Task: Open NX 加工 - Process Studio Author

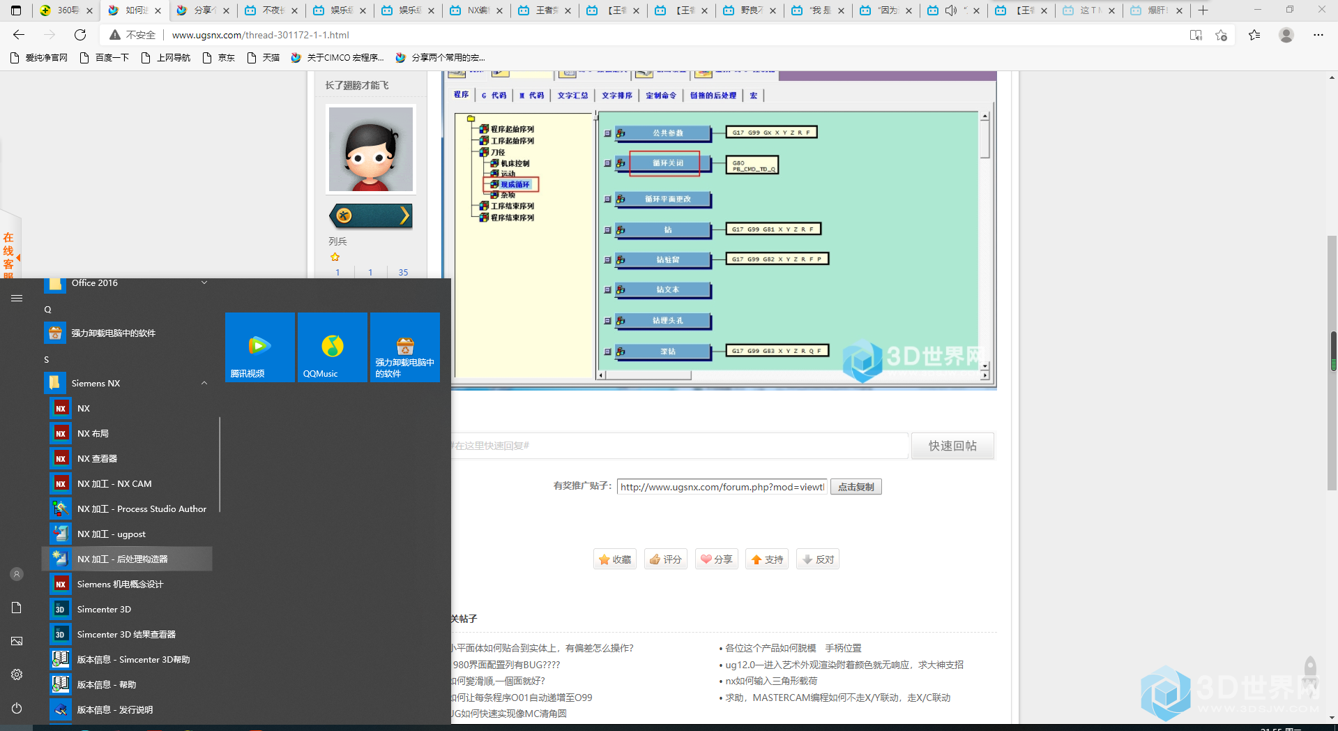Action: pos(127,508)
